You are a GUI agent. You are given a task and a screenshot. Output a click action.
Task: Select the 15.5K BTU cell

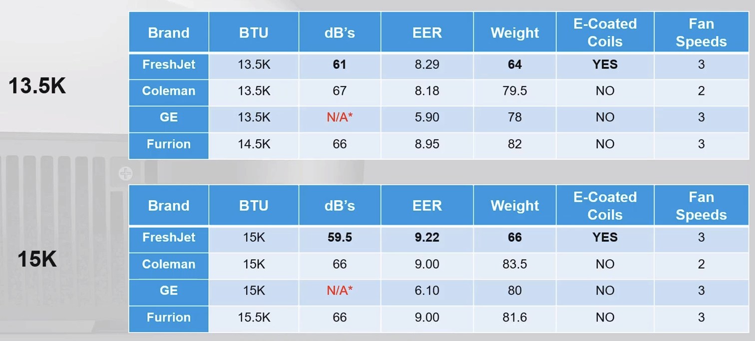coord(254,318)
